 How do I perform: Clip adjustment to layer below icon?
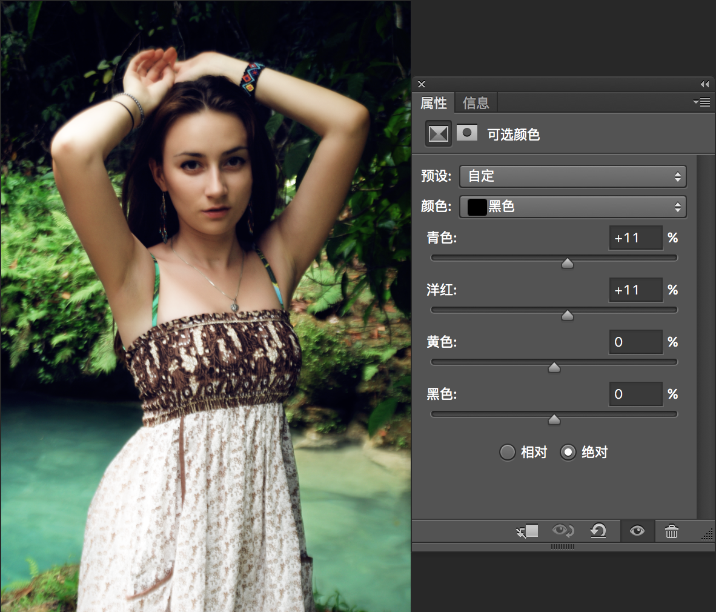coord(528,531)
